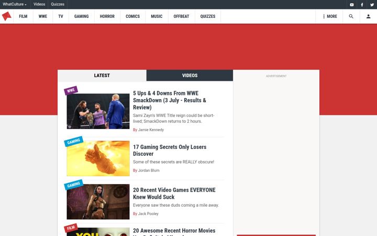377x236 pixels.
Task: Open the 20 Recent Video Games thumbnail
Action: (x=98, y=202)
